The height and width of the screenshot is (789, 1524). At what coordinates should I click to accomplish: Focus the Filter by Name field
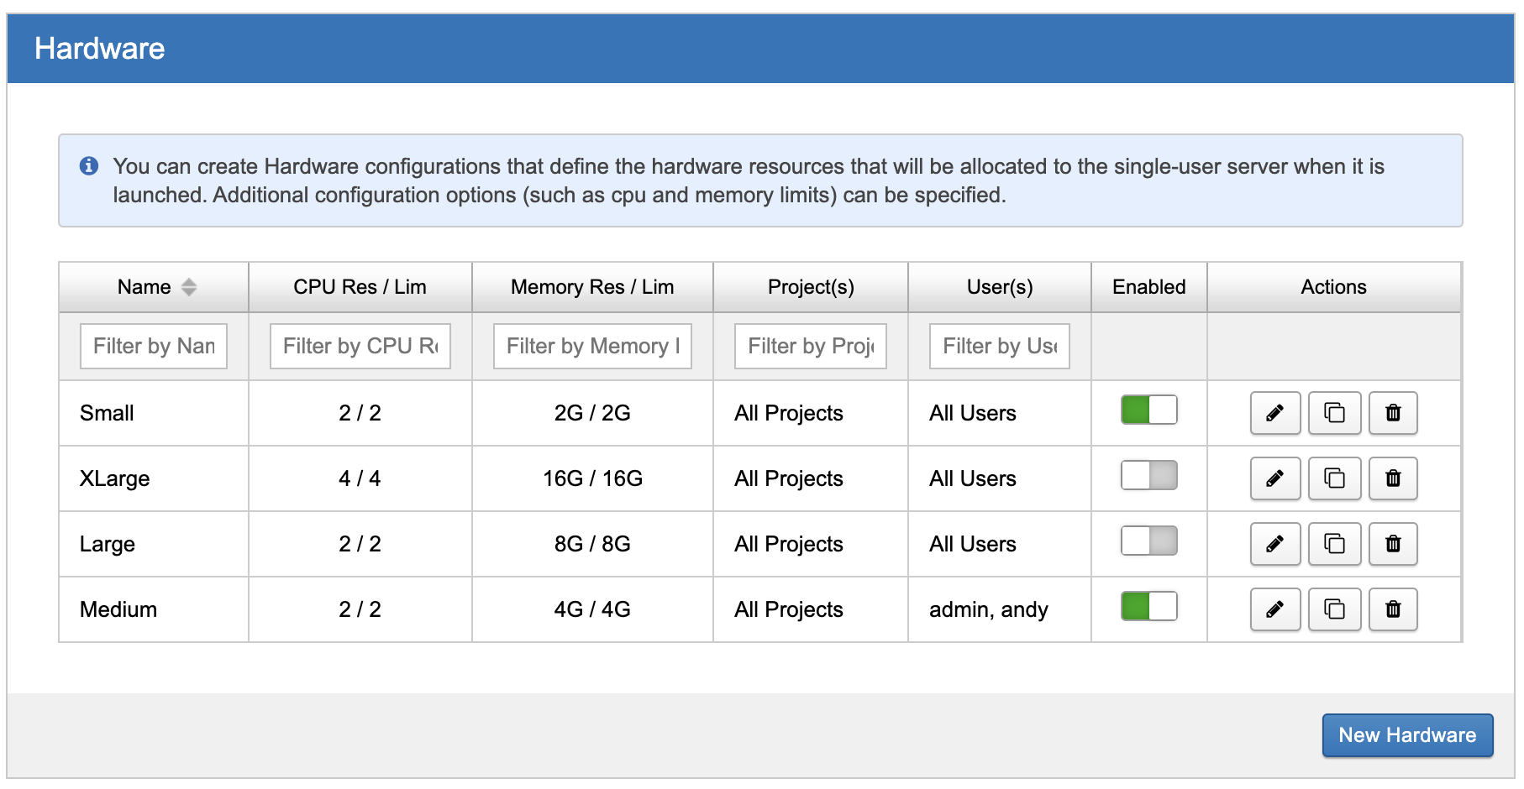[x=154, y=346]
